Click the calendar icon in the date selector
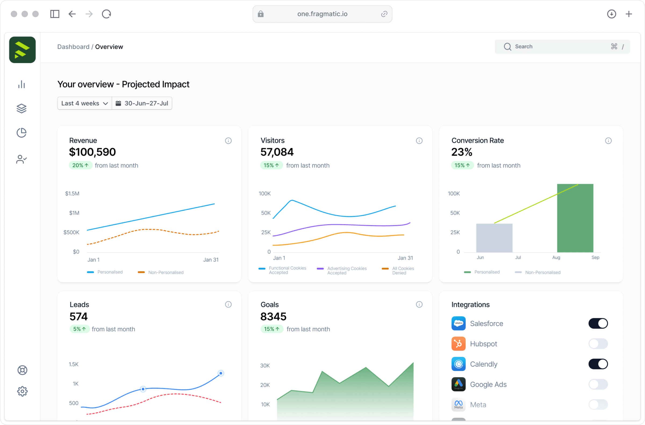The width and height of the screenshot is (645, 425). tap(118, 103)
